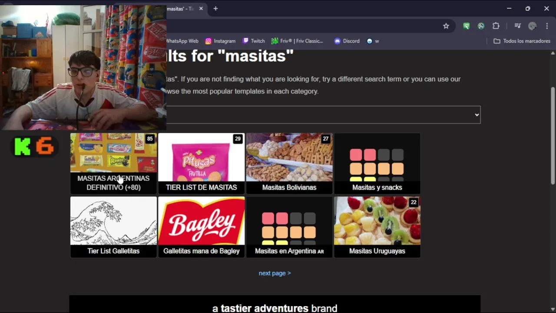Image resolution: width=556 pixels, height=313 pixels.
Task: Click the masitas TierMaker tab title
Action: pyautogui.click(x=180, y=9)
